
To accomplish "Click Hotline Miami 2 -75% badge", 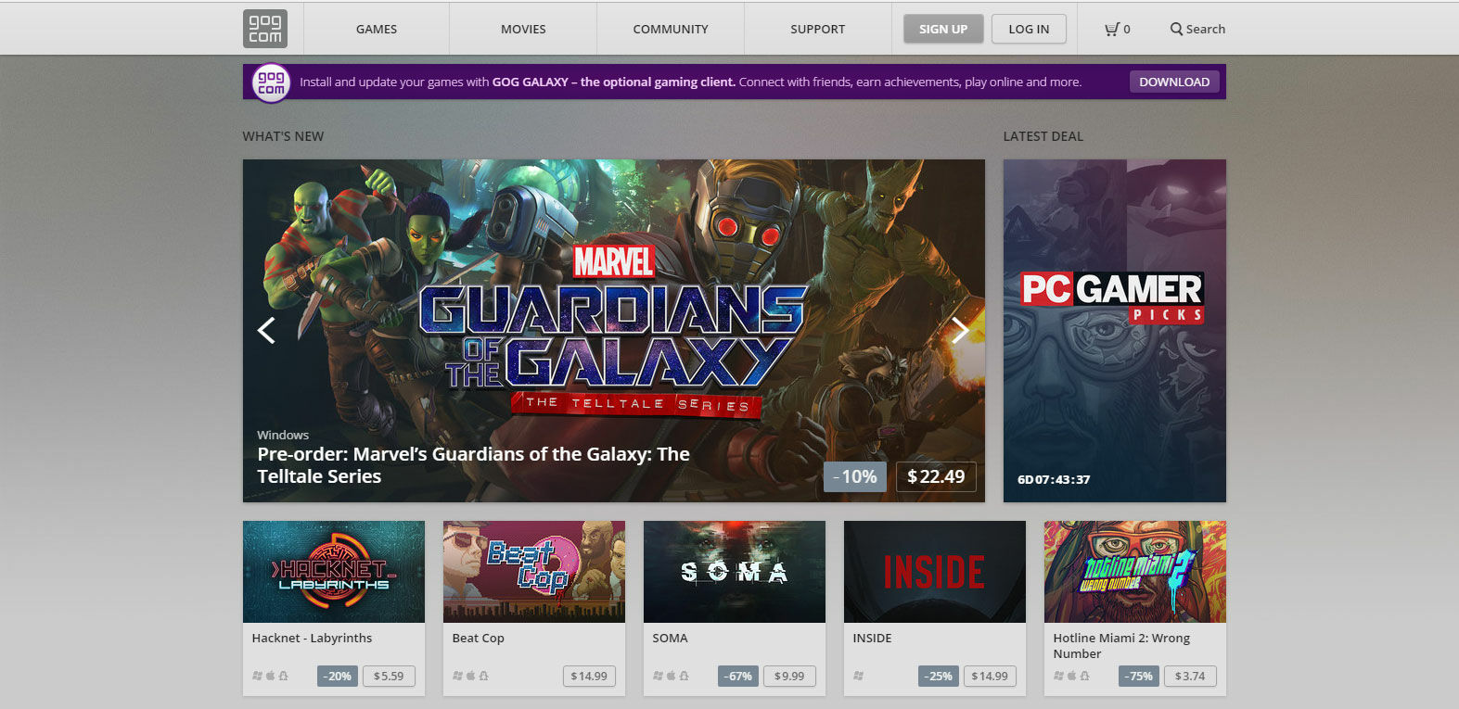I will [x=1139, y=676].
